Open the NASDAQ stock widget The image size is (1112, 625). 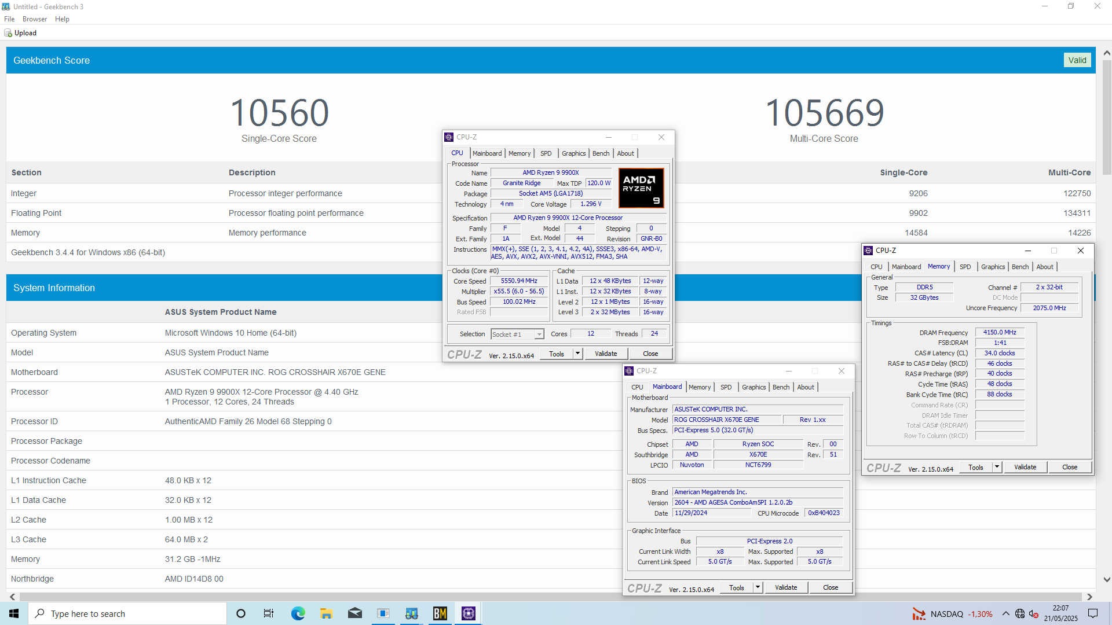pos(953,614)
